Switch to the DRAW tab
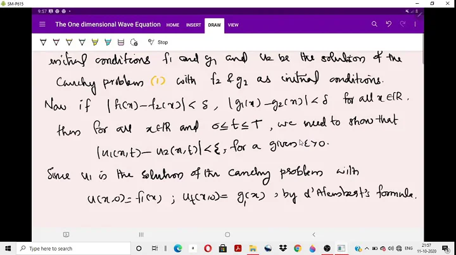 (214, 25)
